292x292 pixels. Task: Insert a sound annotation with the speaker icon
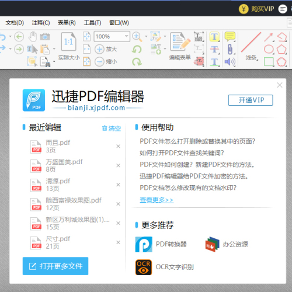[x=230, y=62]
